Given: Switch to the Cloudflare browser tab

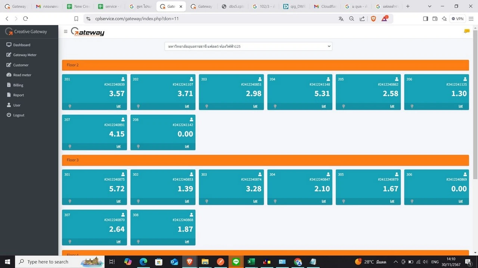Looking at the screenshot, I should [325, 6].
